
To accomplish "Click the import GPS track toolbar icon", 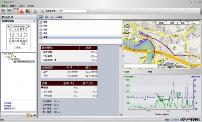I will click(3, 11).
